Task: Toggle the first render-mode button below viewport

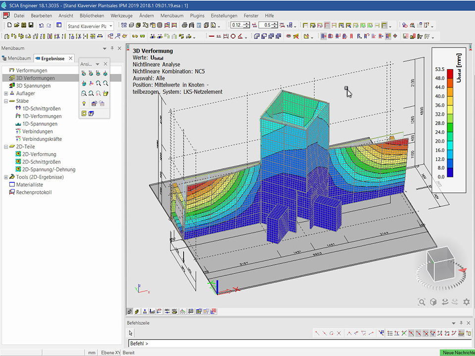Action: pos(130,311)
